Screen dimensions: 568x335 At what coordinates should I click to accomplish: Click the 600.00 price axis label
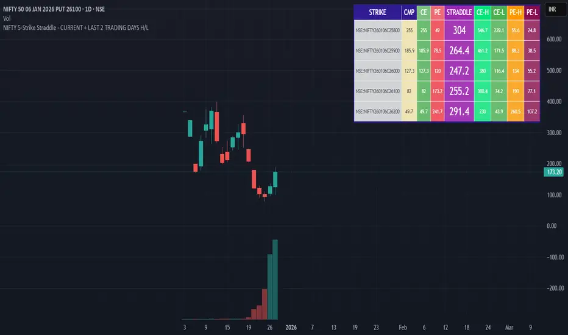coord(554,39)
